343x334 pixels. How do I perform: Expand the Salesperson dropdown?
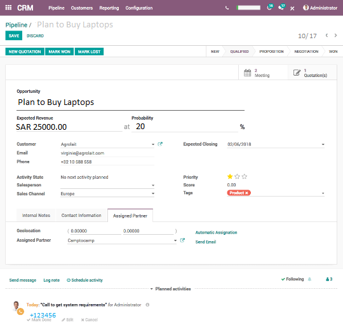153,185
